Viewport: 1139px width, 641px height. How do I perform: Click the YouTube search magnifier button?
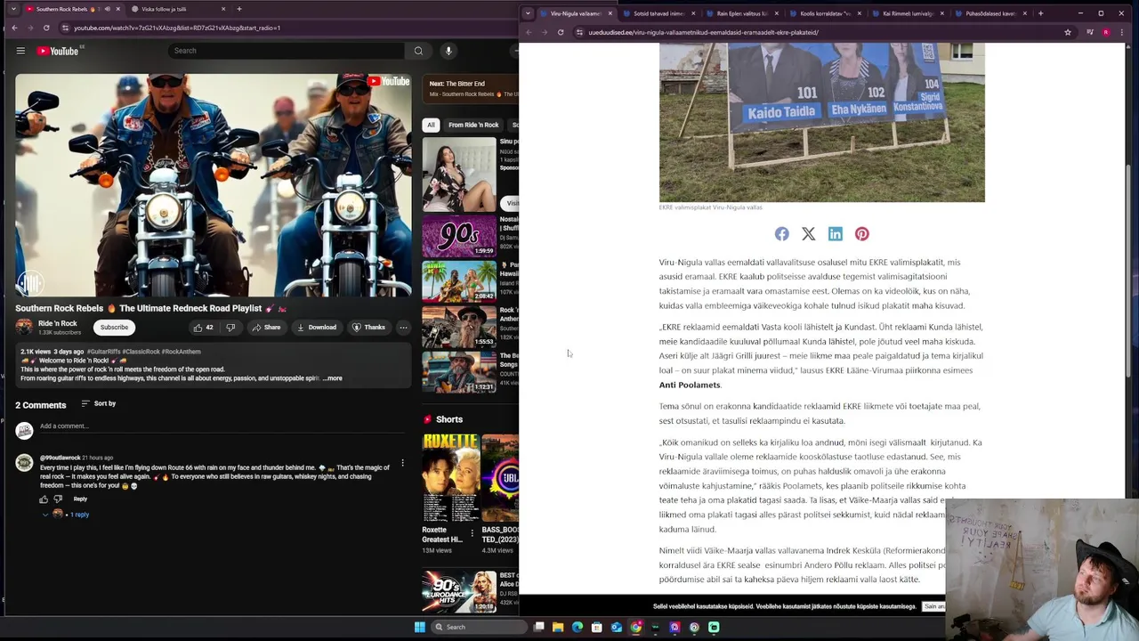pos(418,51)
